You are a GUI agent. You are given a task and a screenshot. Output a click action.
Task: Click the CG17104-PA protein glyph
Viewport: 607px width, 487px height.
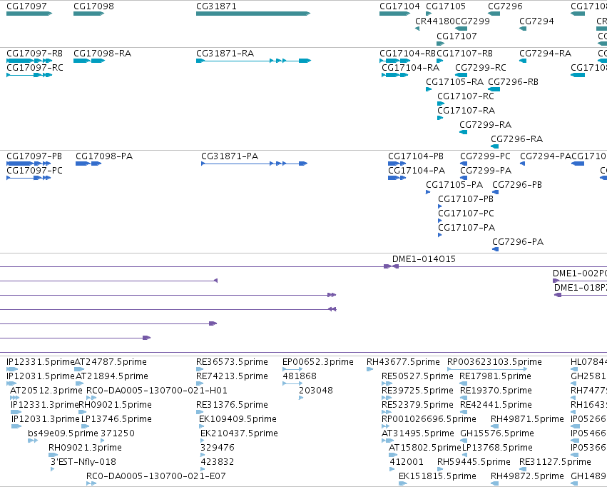397,178
